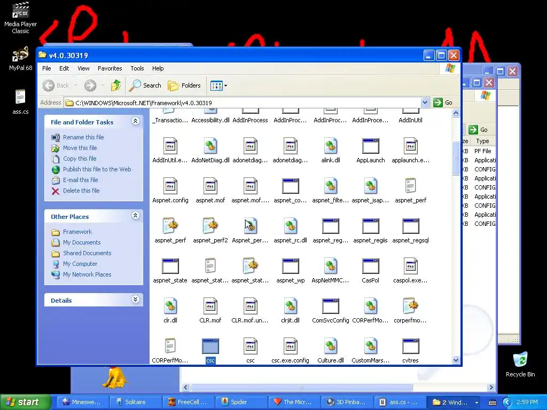This screenshot has width=547, height=410.
Task: Open My Network Places link
Action: (87, 274)
